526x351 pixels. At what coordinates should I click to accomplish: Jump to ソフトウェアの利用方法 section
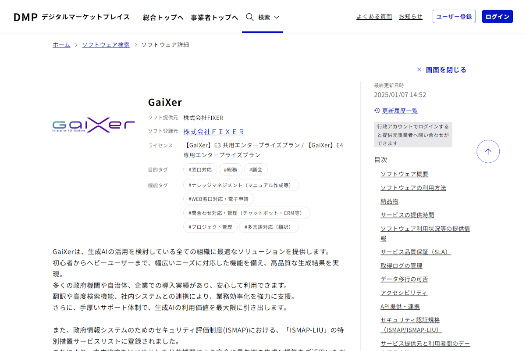[x=413, y=188]
